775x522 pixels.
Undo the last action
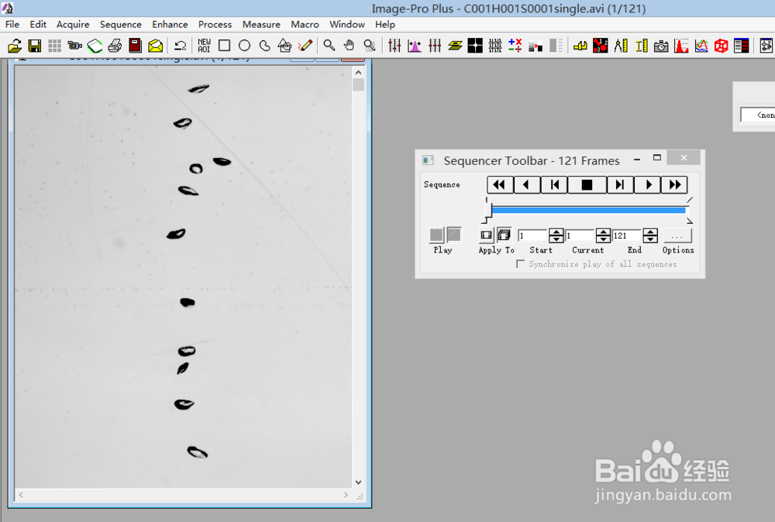[x=181, y=46]
